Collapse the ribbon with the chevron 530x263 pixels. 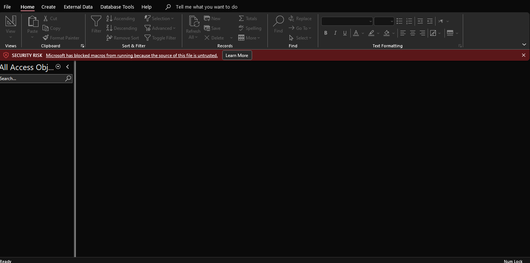pyautogui.click(x=524, y=44)
